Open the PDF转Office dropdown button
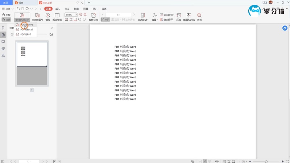The height and width of the screenshot is (163, 290). (x=22, y=17)
